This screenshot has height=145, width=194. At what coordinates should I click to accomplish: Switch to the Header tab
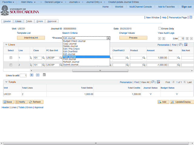[x=7, y=21]
